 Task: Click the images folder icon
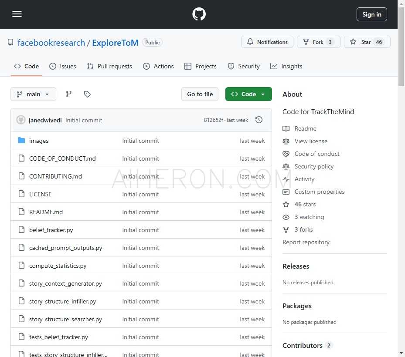[x=21, y=140]
